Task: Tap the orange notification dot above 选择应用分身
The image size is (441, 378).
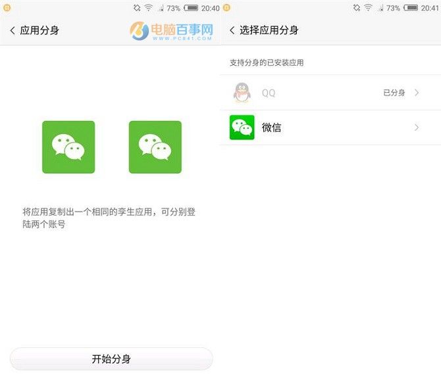Action: pos(226,8)
